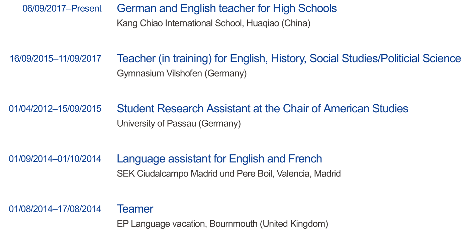Image resolution: width=469 pixels, height=237 pixels.
Task: Click the '16/09/2015–11/09/2017' date range
Action: point(55,59)
